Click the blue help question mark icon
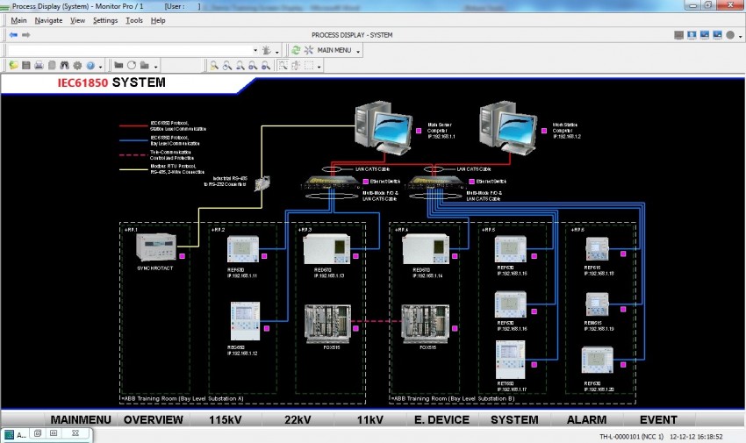The image size is (746, 443). pyautogui.click(x=90, y=65)
